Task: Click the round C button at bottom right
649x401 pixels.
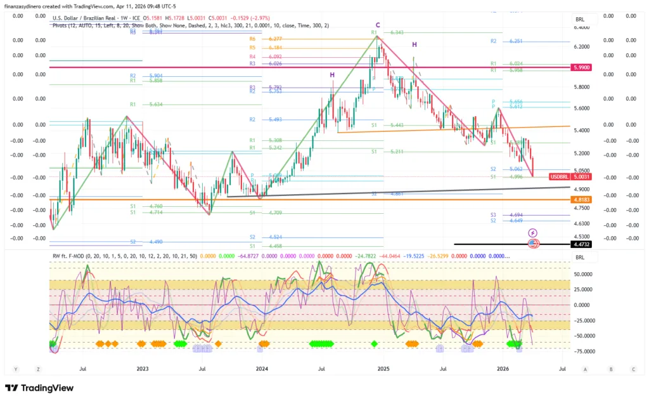Action: tap(633, 369)
